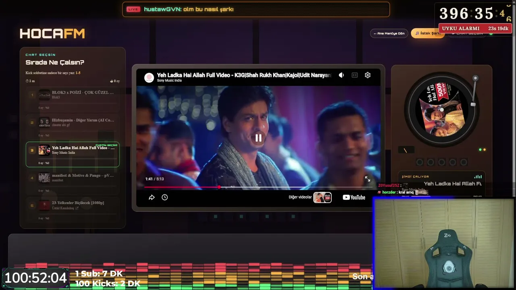Select the Hizbuşamin - Diğer Yarım entry

tap(73, 127)
